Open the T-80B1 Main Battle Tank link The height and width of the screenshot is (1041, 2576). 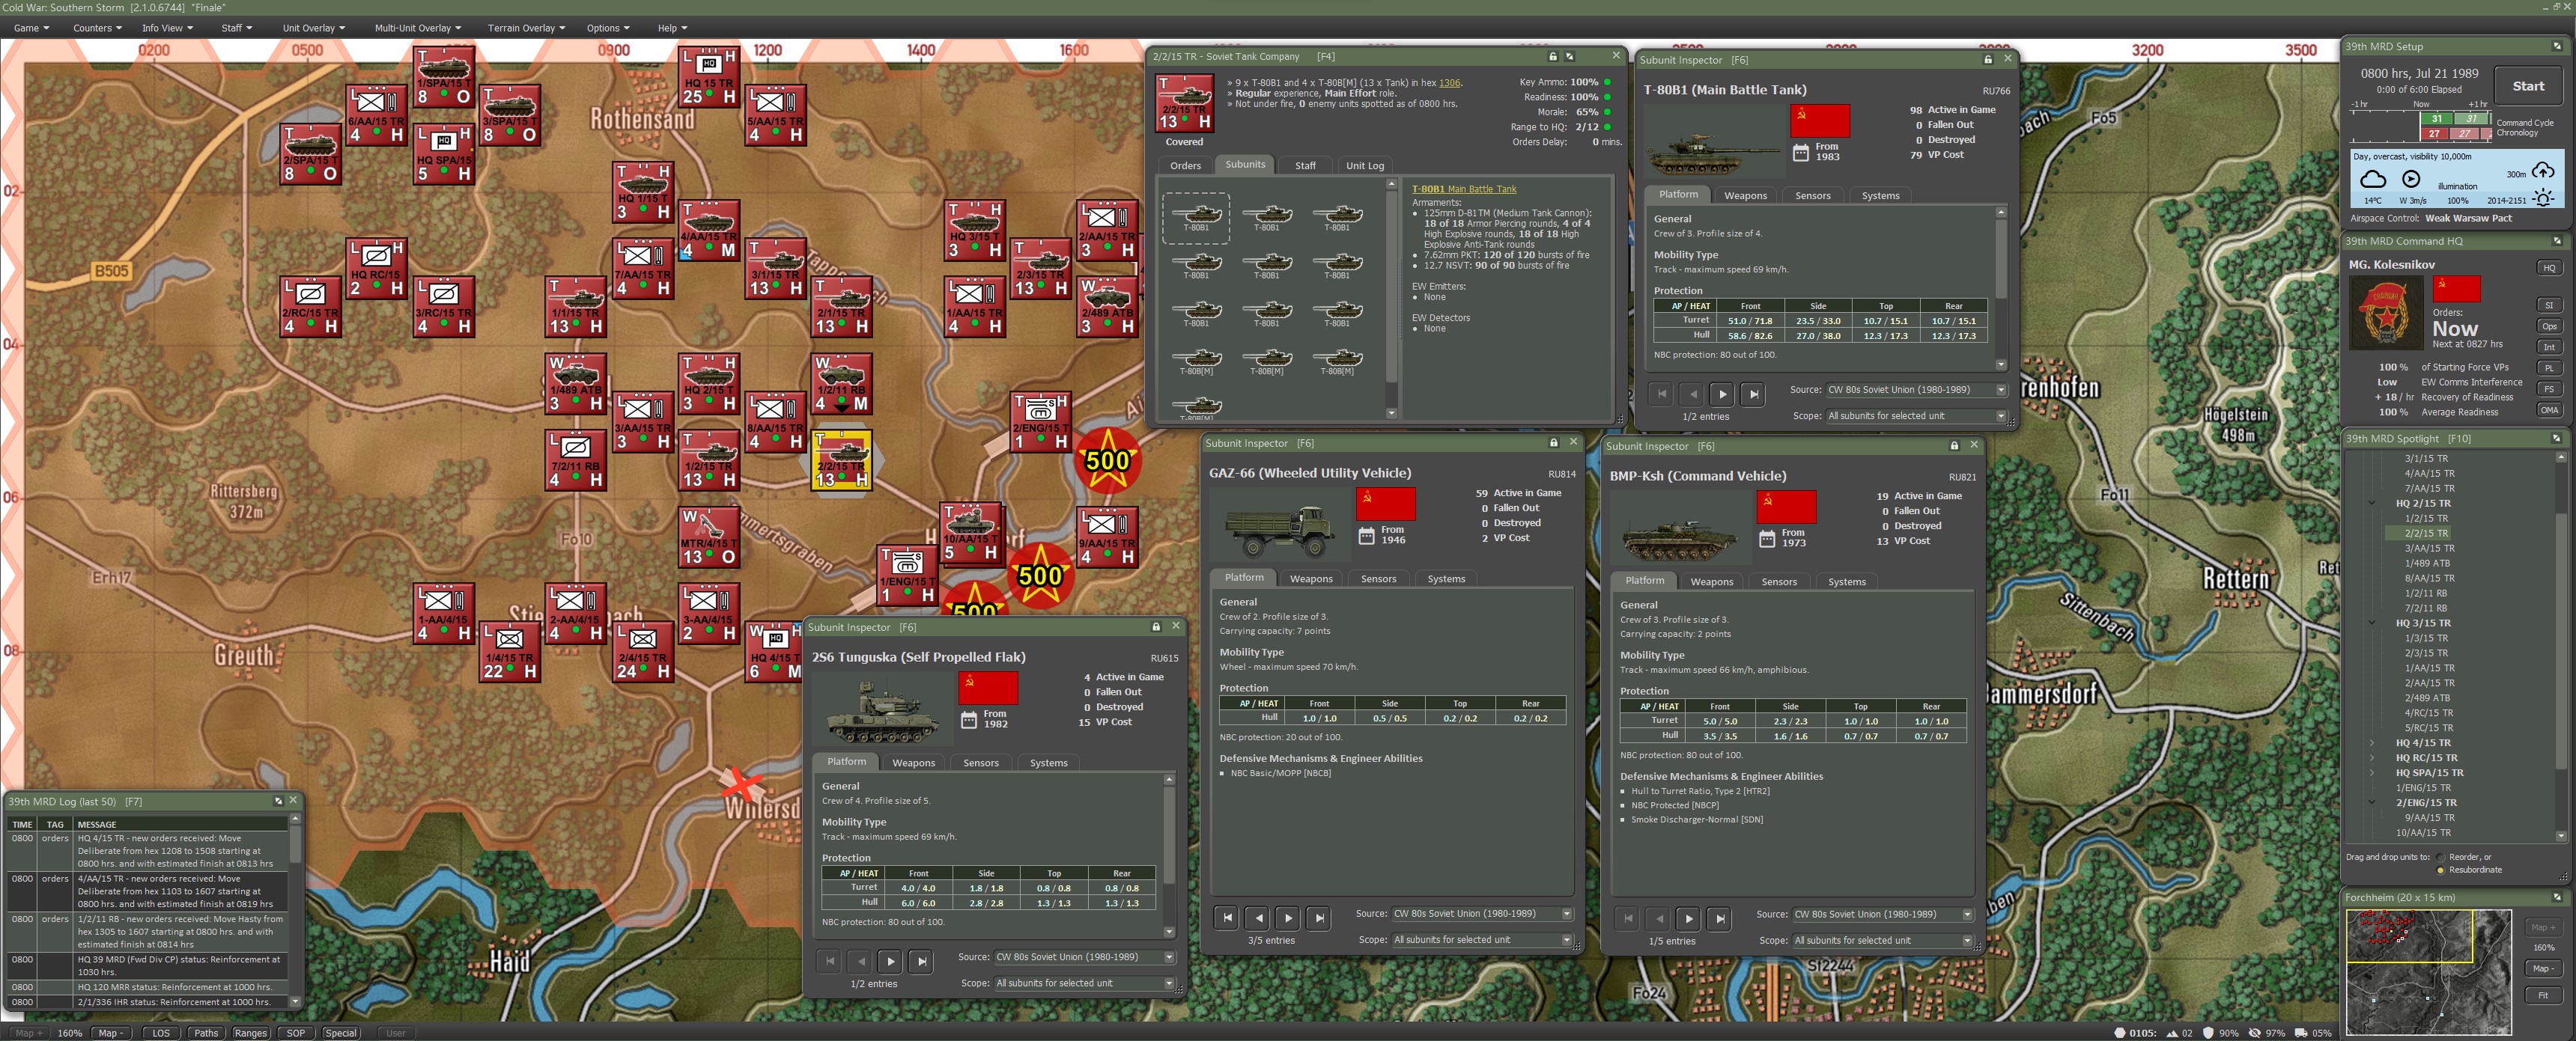click(1463, 189)
